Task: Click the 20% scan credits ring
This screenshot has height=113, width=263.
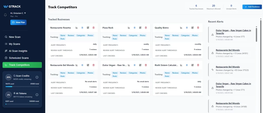Action: [x=8, y=77]
